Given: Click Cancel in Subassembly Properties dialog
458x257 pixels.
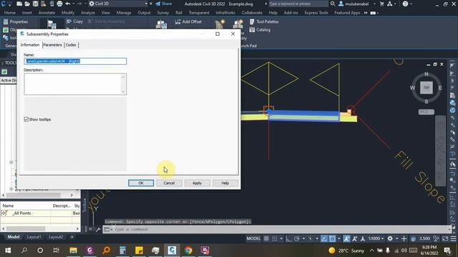Looking at the screenshot, I should tap(169, 183).
